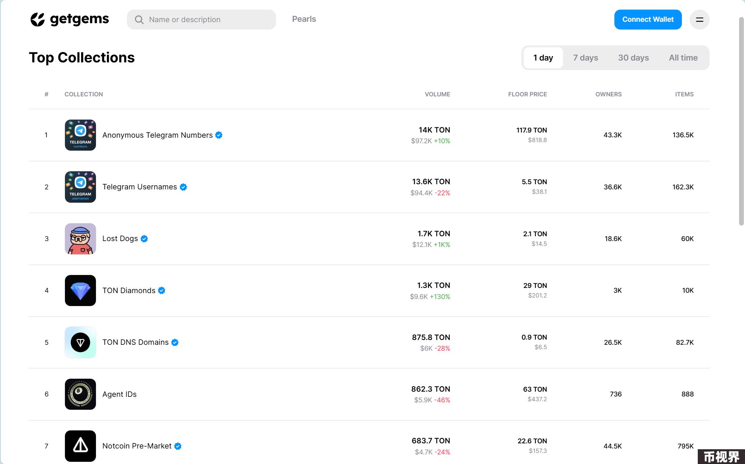Screen dimensions: 745x464
Task: Click the Notcoin Pre-Market triangle icon
Action: coord(80,446)
